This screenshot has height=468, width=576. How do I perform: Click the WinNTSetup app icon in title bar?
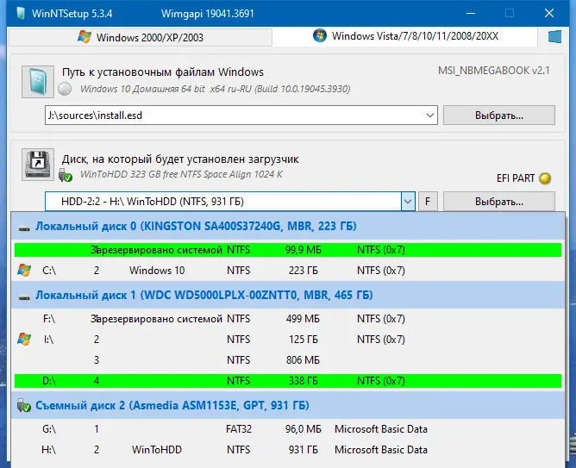[x=21, y=13]
